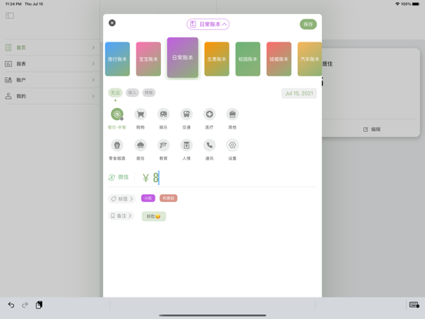
Task: Click the 报表 row chevron
Action: [x=93, y=64]
